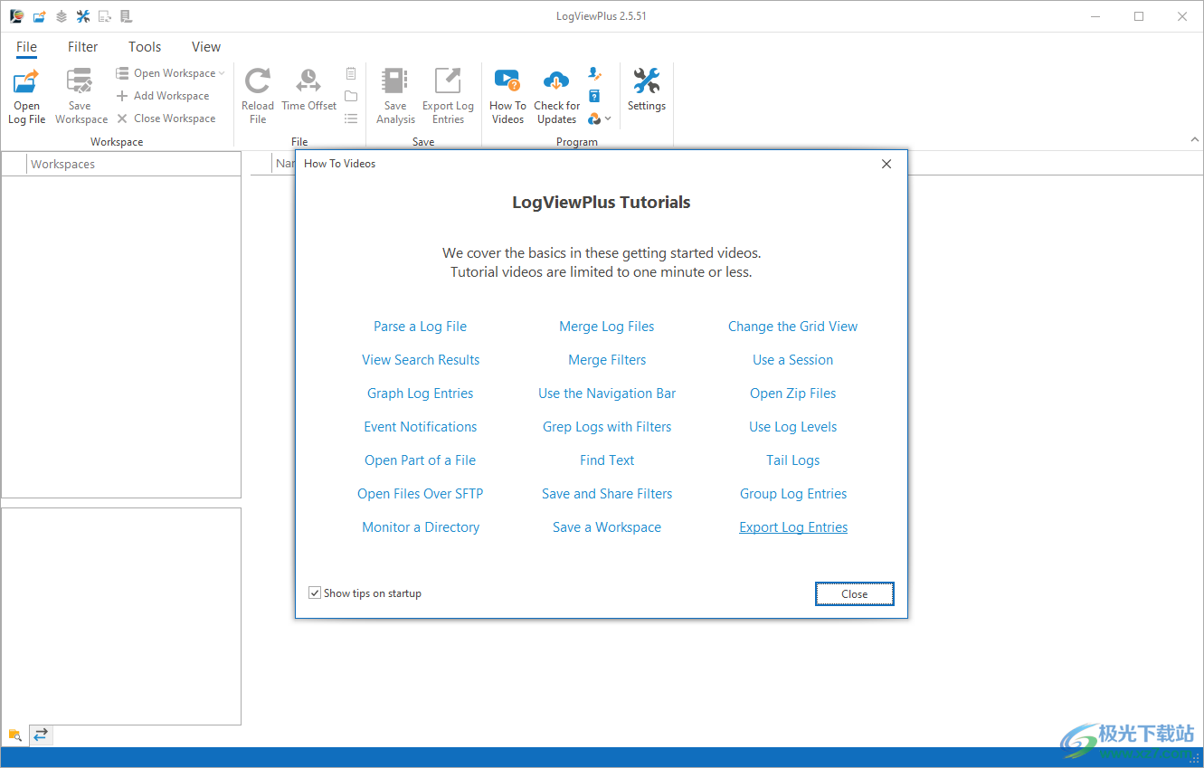This screenshot has width=1204, height=768.
Task: Click the Close Workspace X icon
Action: 122,119
